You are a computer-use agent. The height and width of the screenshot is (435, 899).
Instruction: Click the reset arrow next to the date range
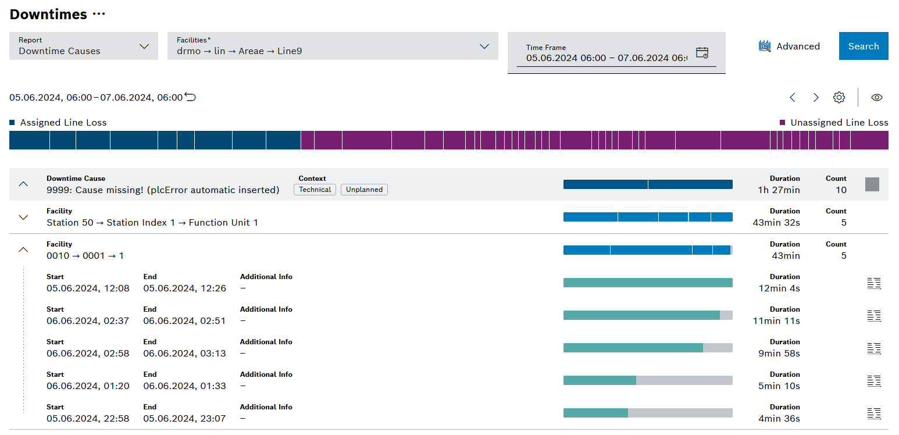click(190, 97)
